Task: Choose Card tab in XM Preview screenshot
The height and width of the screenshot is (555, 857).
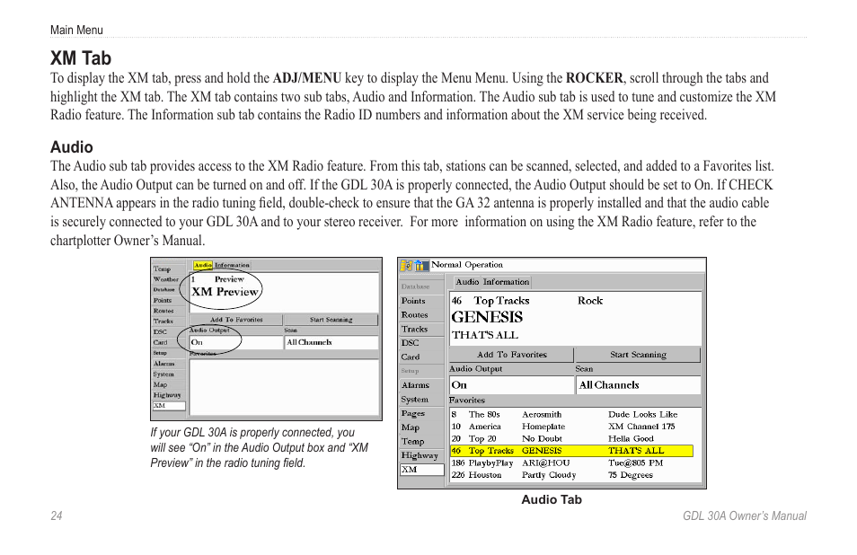Action: pos(168,342)
